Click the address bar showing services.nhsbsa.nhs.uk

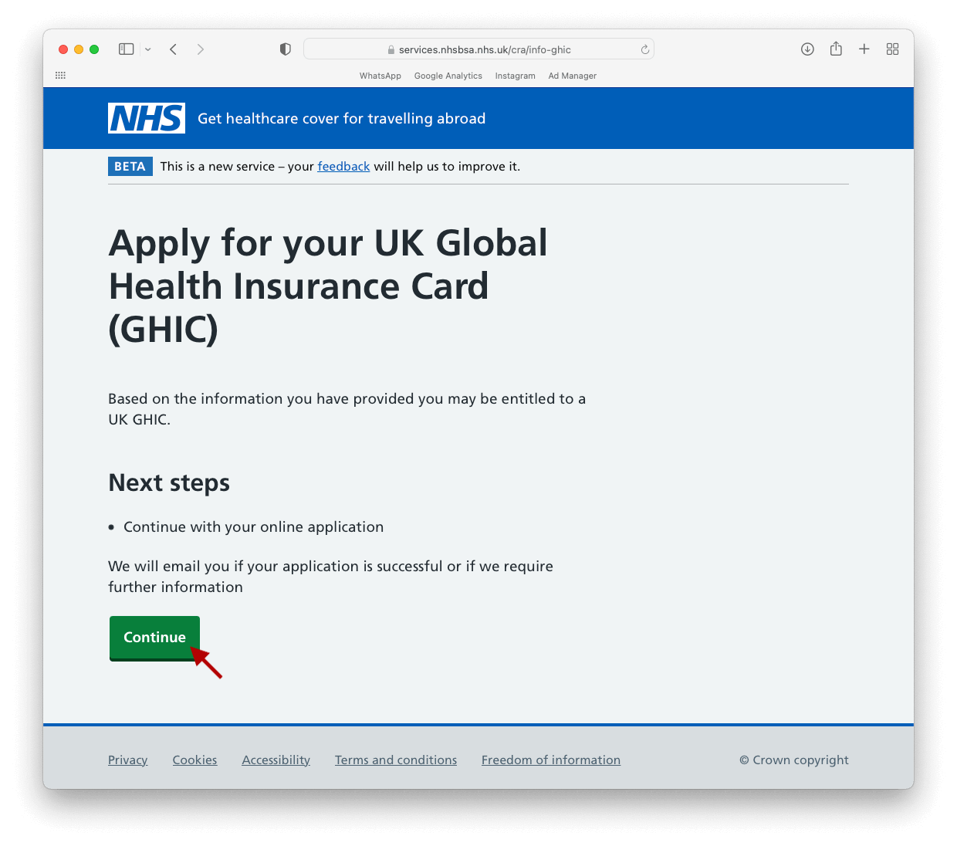(x=478, y=49)
